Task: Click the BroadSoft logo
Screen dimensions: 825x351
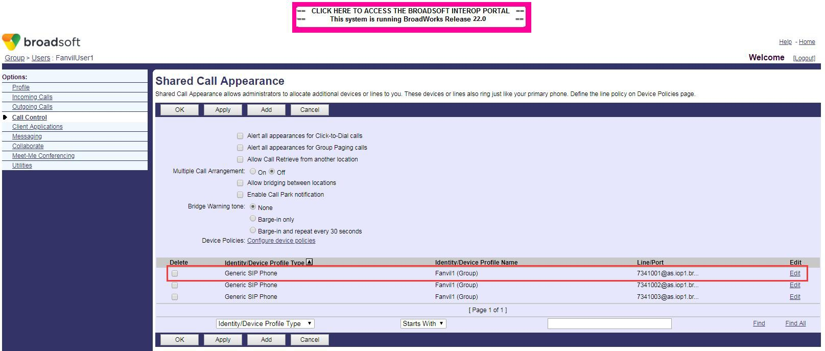Action: coord(41,42)
